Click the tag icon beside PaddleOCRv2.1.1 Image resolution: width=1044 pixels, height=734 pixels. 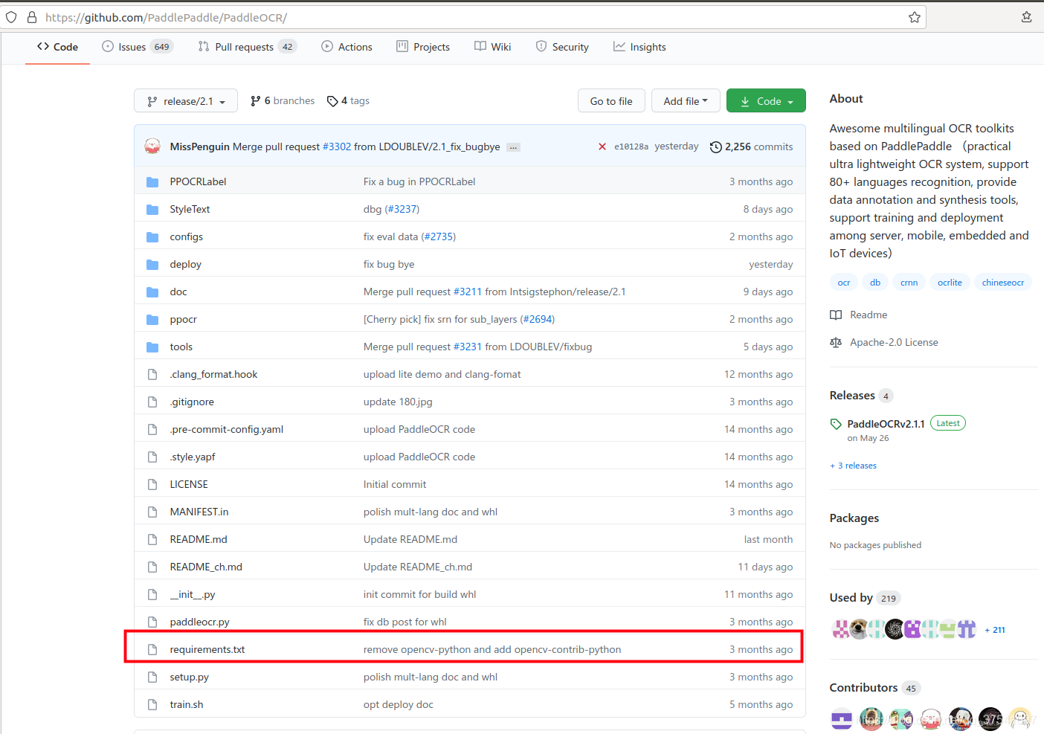tap(836, 424)
